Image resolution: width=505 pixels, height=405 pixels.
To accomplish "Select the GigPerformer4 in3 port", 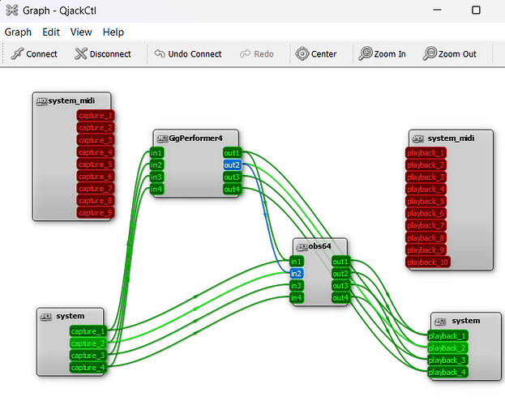I will point(156,177).
